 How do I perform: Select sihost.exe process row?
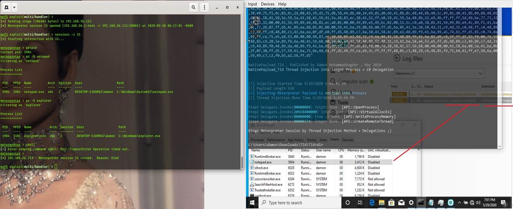click(x=321, y=168)
